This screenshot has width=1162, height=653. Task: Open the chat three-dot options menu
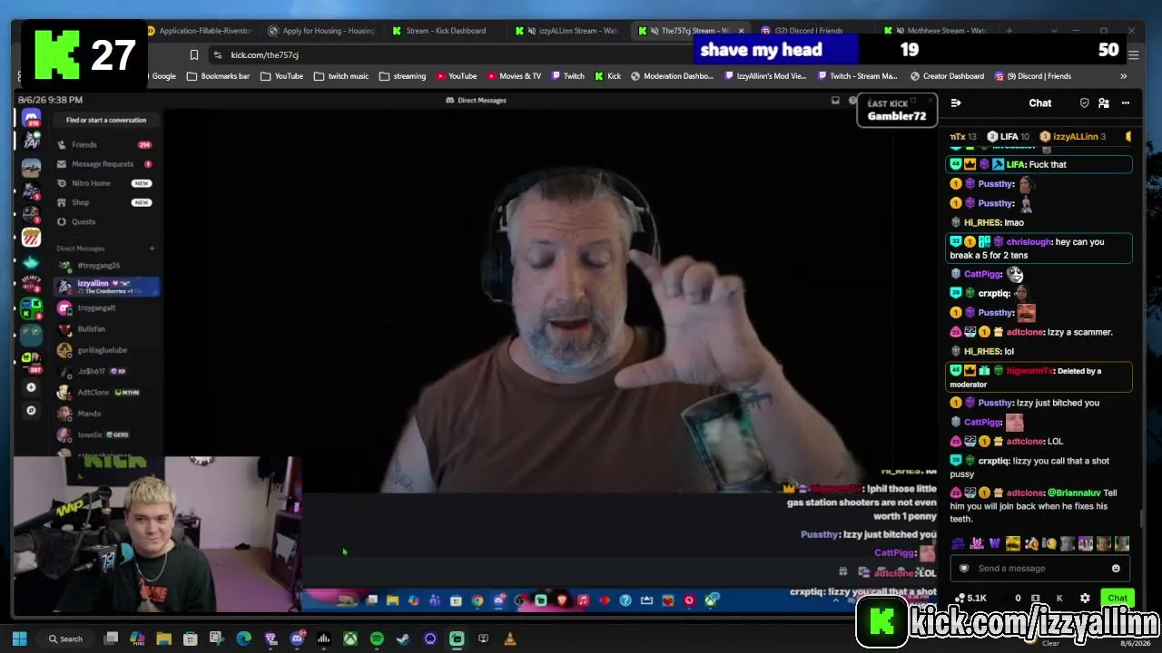coord(1126,103)
